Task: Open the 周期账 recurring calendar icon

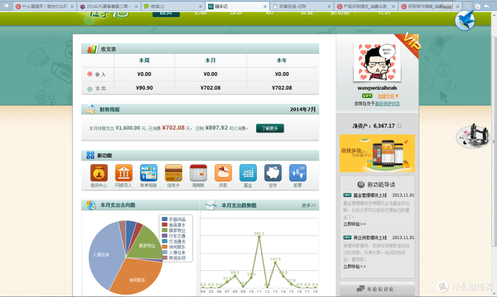Action: (x=198, y=173)
